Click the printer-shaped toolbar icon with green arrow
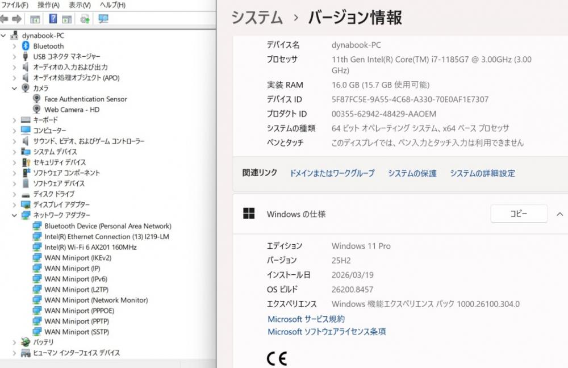 click(x=85, y=19)
